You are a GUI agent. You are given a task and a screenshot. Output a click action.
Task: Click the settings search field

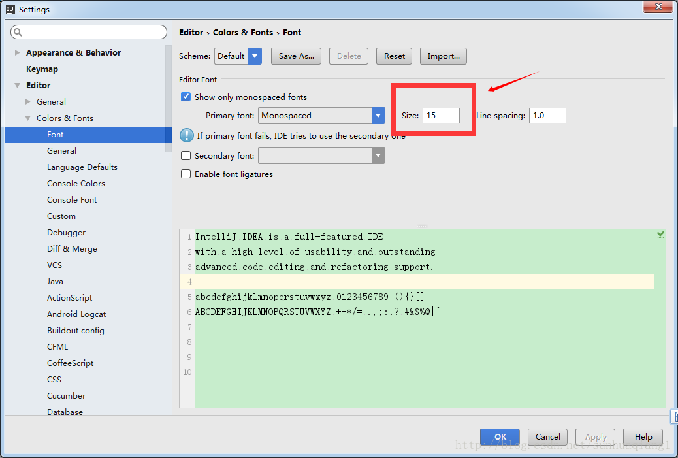(x=88, y=31)
